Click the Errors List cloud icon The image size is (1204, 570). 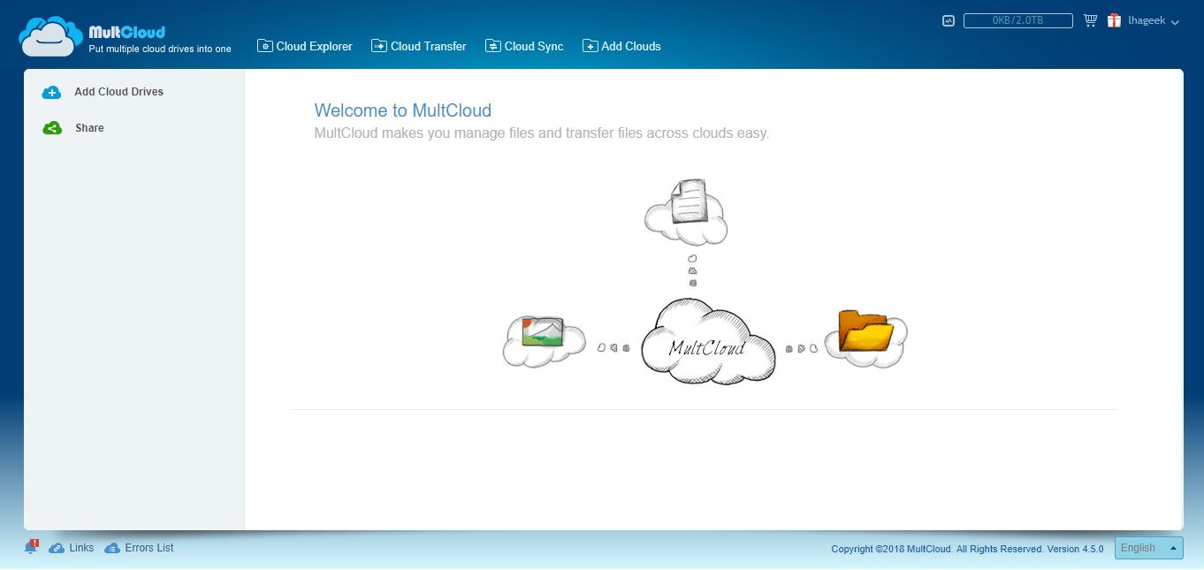pos(112,548)
